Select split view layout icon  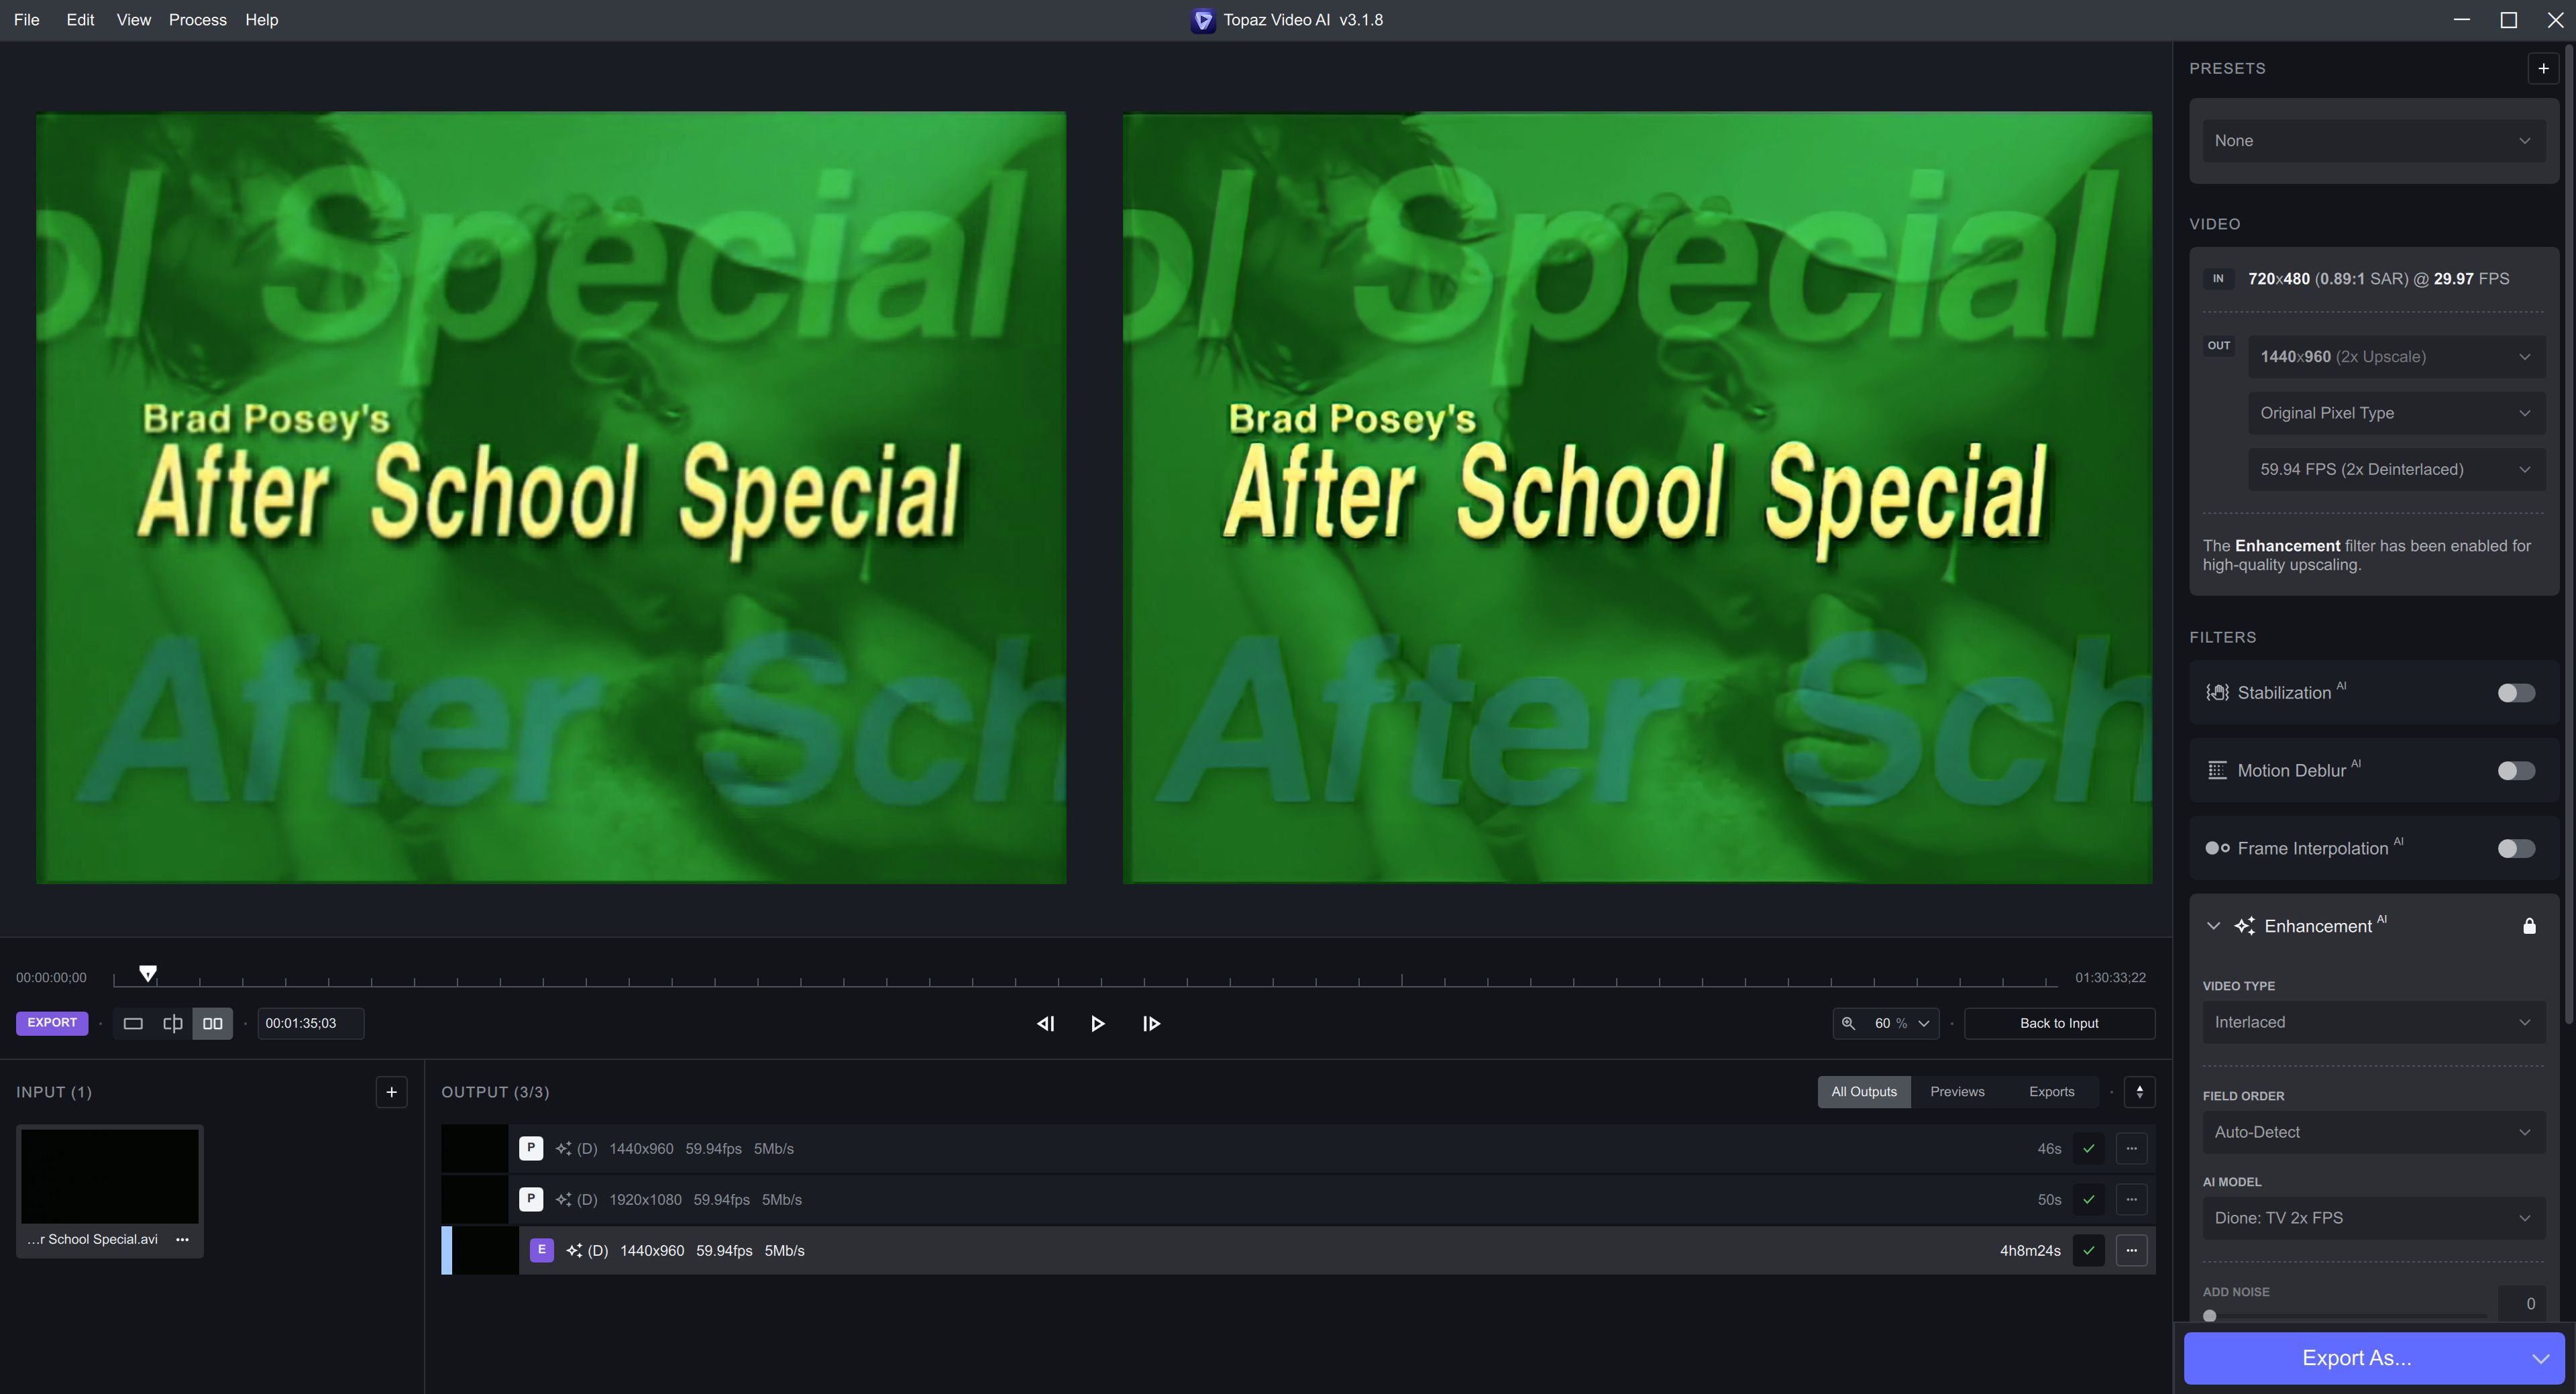173,1023
